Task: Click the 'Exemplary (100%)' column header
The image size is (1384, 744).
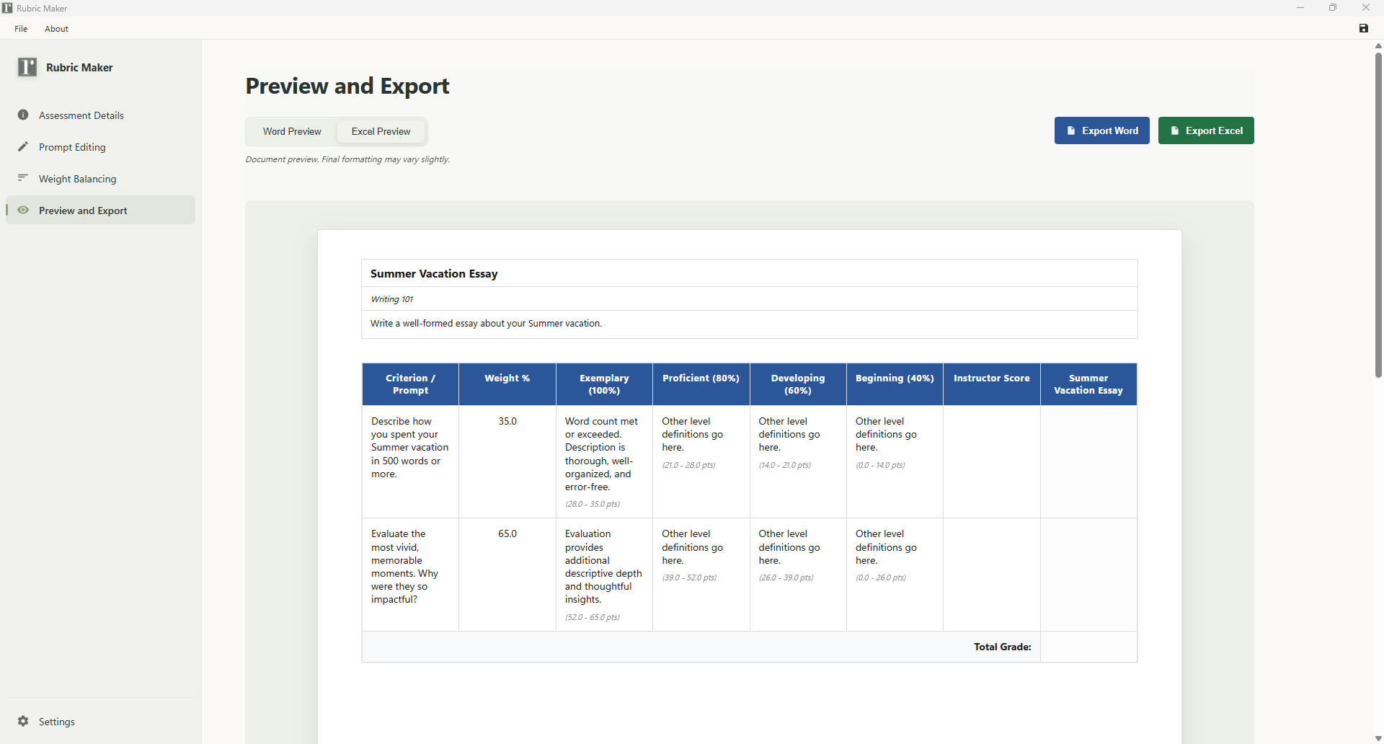Action: pos(604,384)
